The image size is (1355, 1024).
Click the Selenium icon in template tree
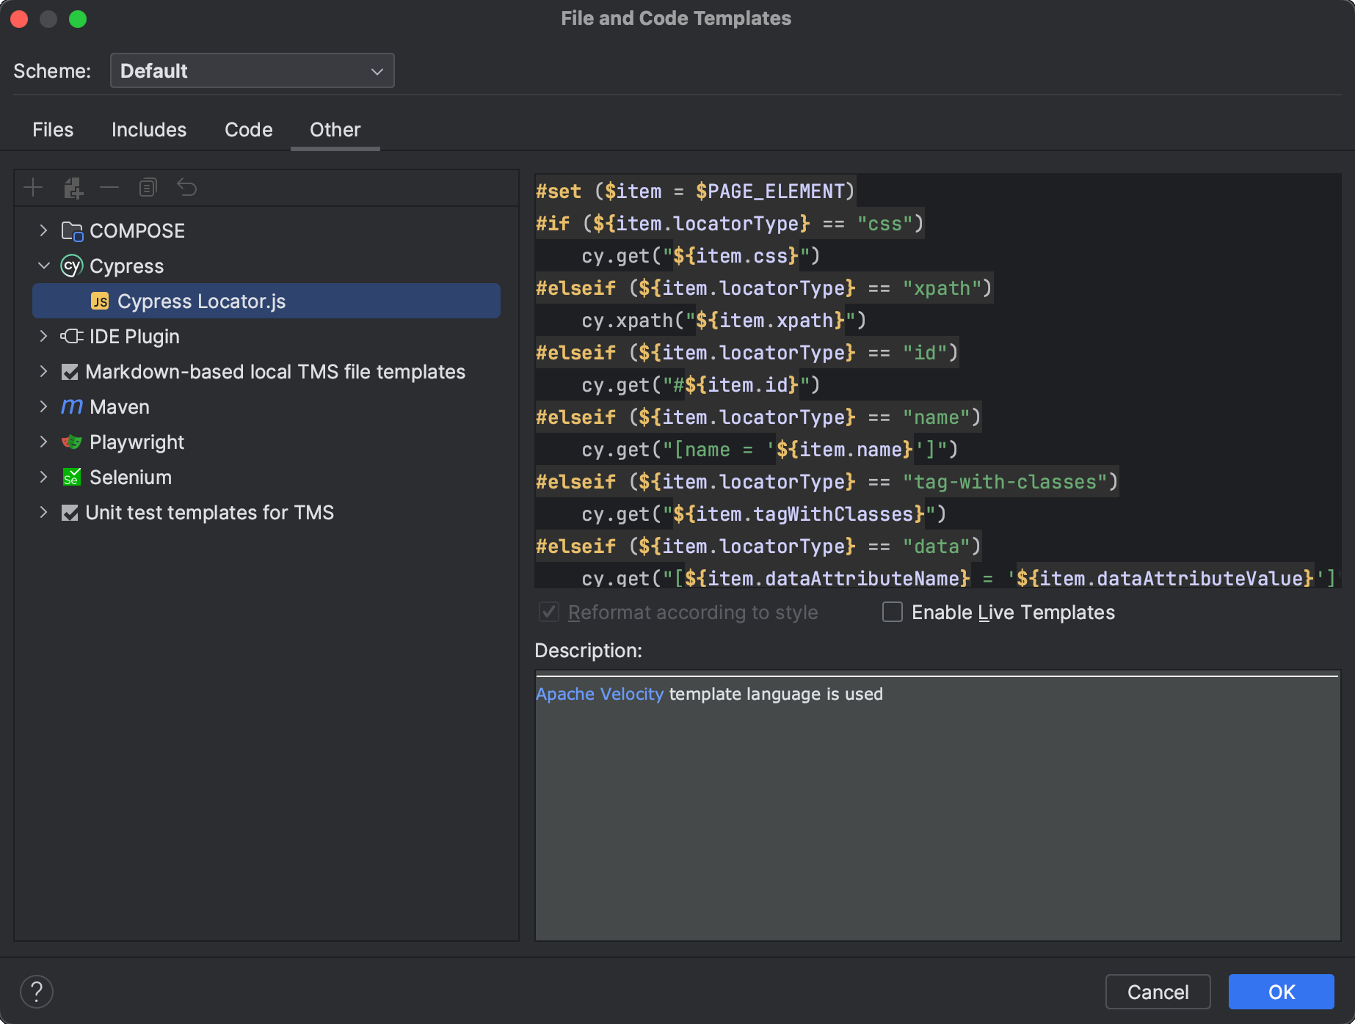[71, 477]
